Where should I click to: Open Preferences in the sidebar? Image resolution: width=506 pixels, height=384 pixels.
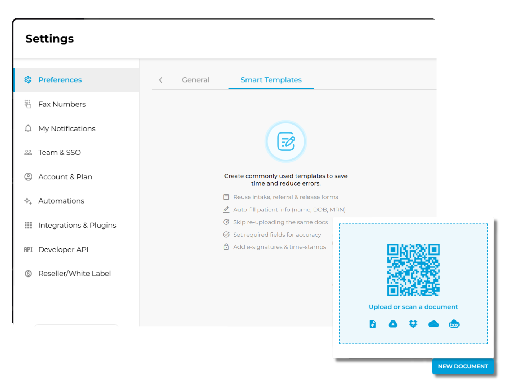pyautogui.click(x=77, y=80)
